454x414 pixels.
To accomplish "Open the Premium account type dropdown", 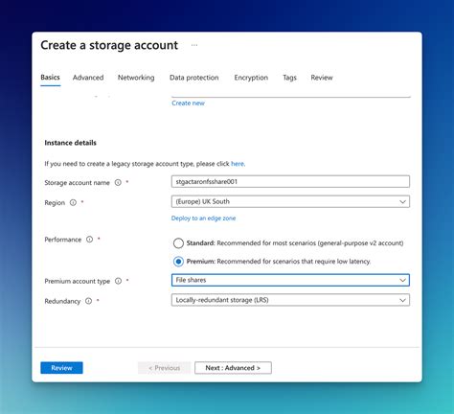I will (290, 280).
